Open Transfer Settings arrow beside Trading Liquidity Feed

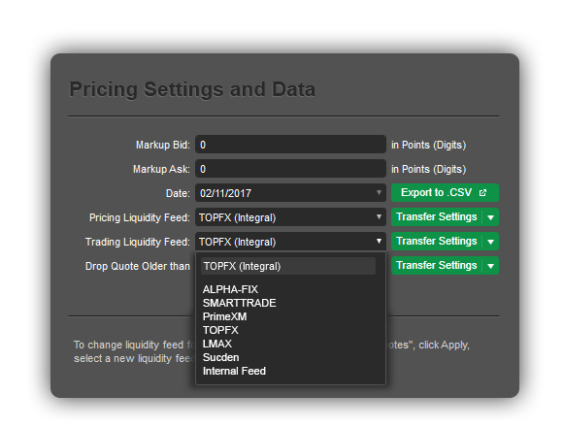coord(490,242)
